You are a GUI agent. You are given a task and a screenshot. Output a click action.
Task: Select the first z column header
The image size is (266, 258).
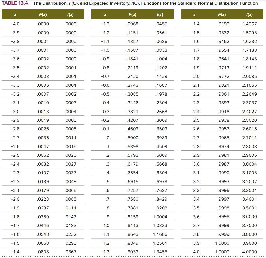tap(15, 15)
